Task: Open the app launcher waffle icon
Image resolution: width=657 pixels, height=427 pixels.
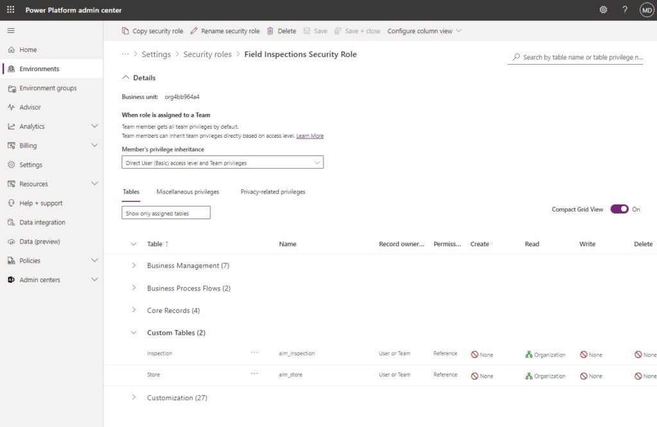Action: (x=11, y=10)
